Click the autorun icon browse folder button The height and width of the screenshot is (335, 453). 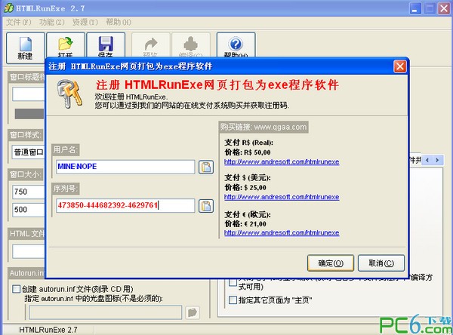click(x=192, y=312)
